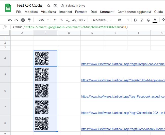Open the Strumenti menu

(107, 12)
